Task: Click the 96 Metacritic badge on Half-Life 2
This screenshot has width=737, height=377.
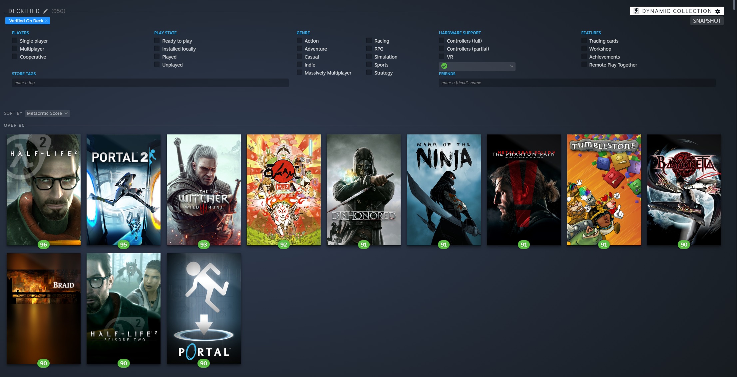Action: pos(43,245)
